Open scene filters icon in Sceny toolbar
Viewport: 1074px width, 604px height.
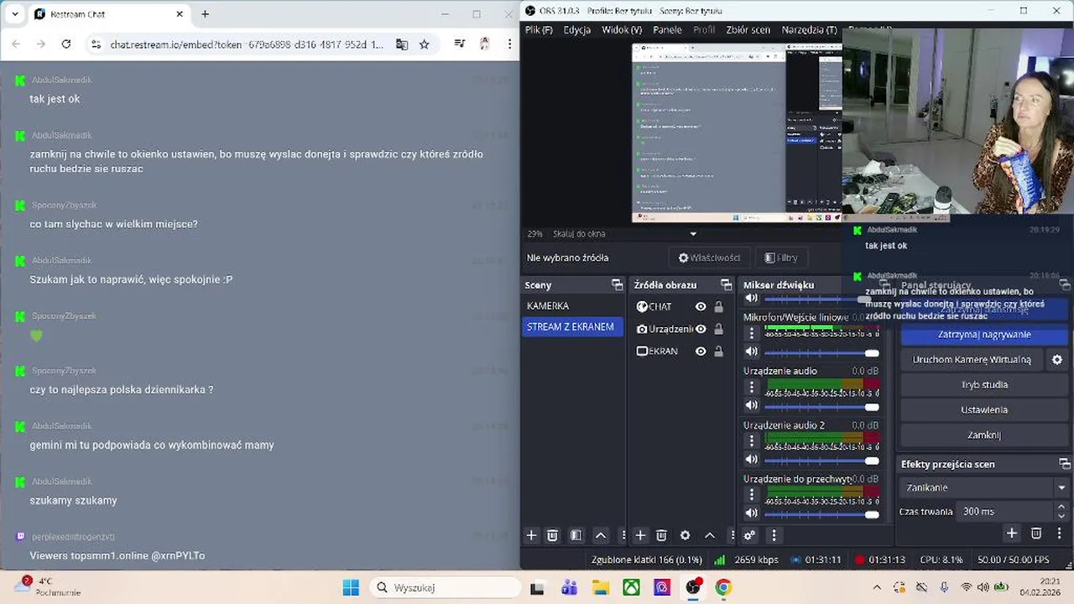[576, 535]
